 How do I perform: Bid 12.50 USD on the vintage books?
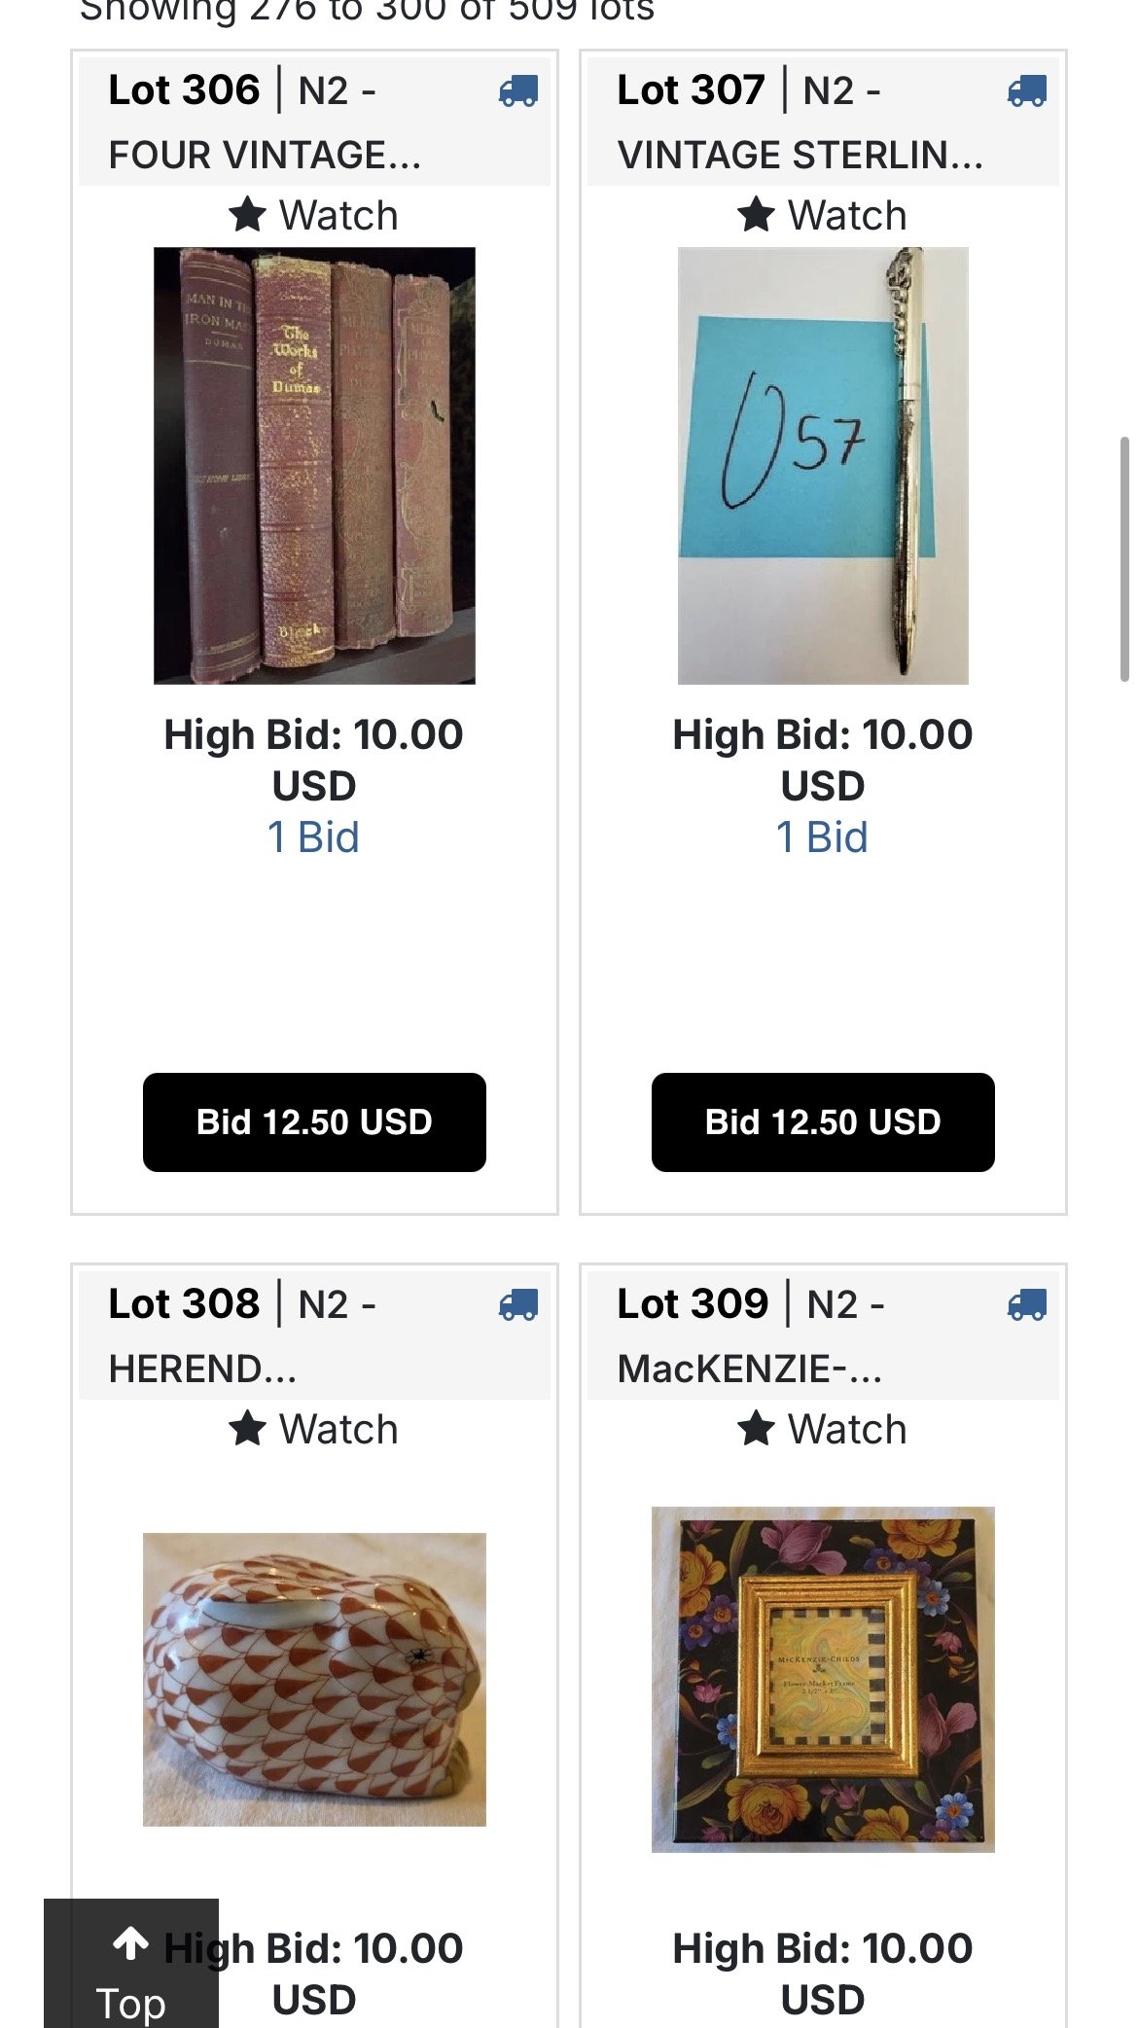(314, 1122)
